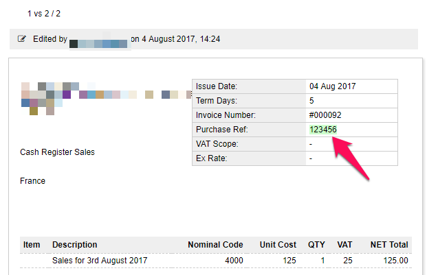Click the VAT Scope label
Image resolution: width=427 pixels, height=275 pixels.
[217, 144]
